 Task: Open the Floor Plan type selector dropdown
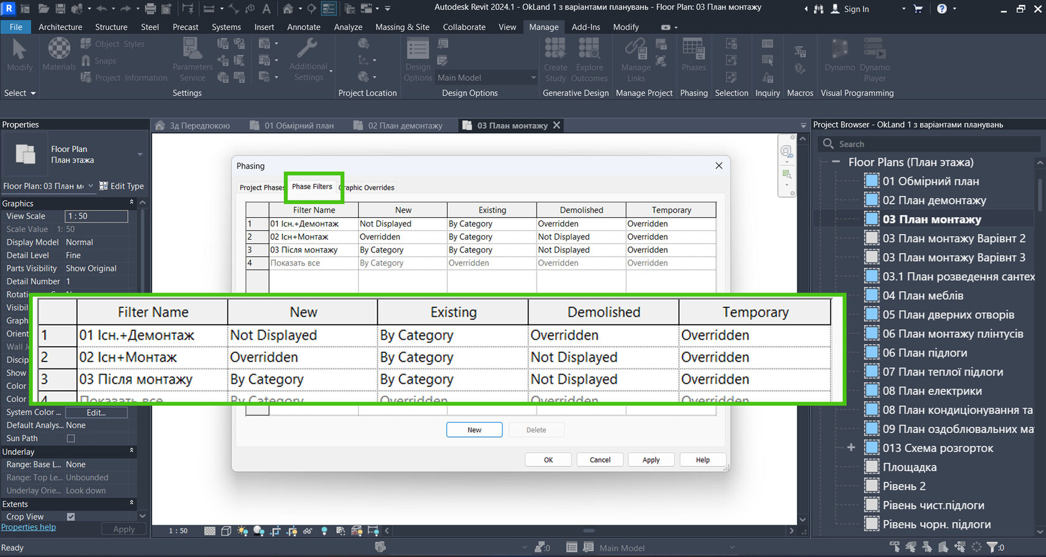[x=139, y=154]
